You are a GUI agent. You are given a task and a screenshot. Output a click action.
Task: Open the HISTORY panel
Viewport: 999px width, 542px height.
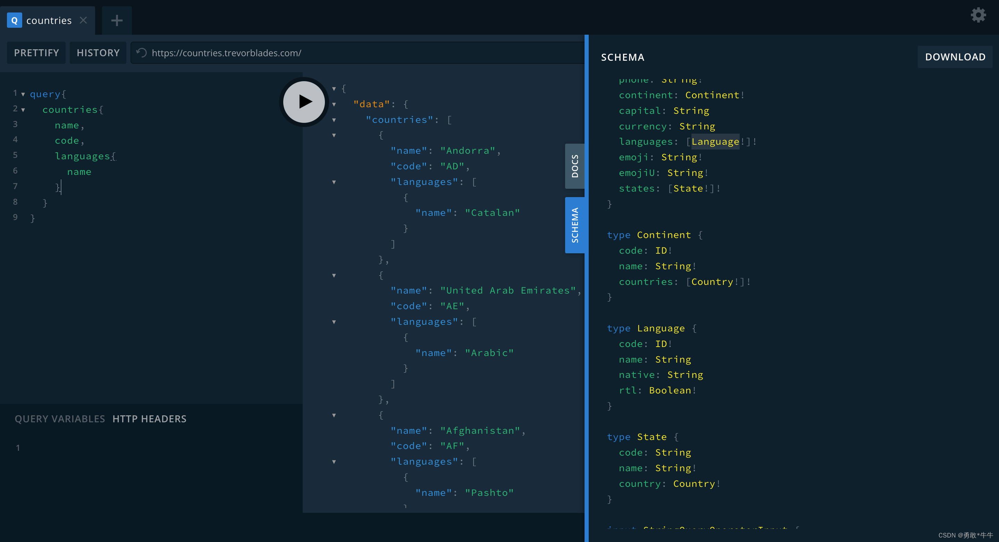tap(98, 53)
